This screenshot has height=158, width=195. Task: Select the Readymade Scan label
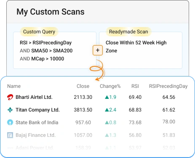tap(128, 32)
